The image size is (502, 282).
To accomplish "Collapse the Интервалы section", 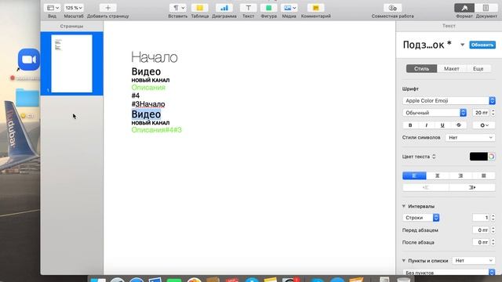I will [404, 206].
